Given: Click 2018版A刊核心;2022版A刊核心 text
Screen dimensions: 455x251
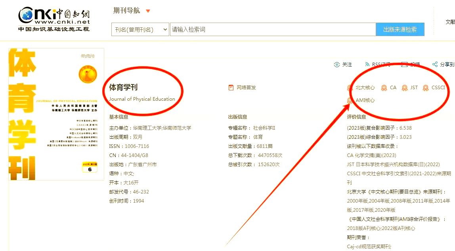Looking at the screenshot, I should pyautogui.click(x=381, y=228).
